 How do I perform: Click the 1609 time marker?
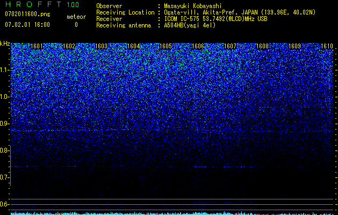tap(294, 46)
